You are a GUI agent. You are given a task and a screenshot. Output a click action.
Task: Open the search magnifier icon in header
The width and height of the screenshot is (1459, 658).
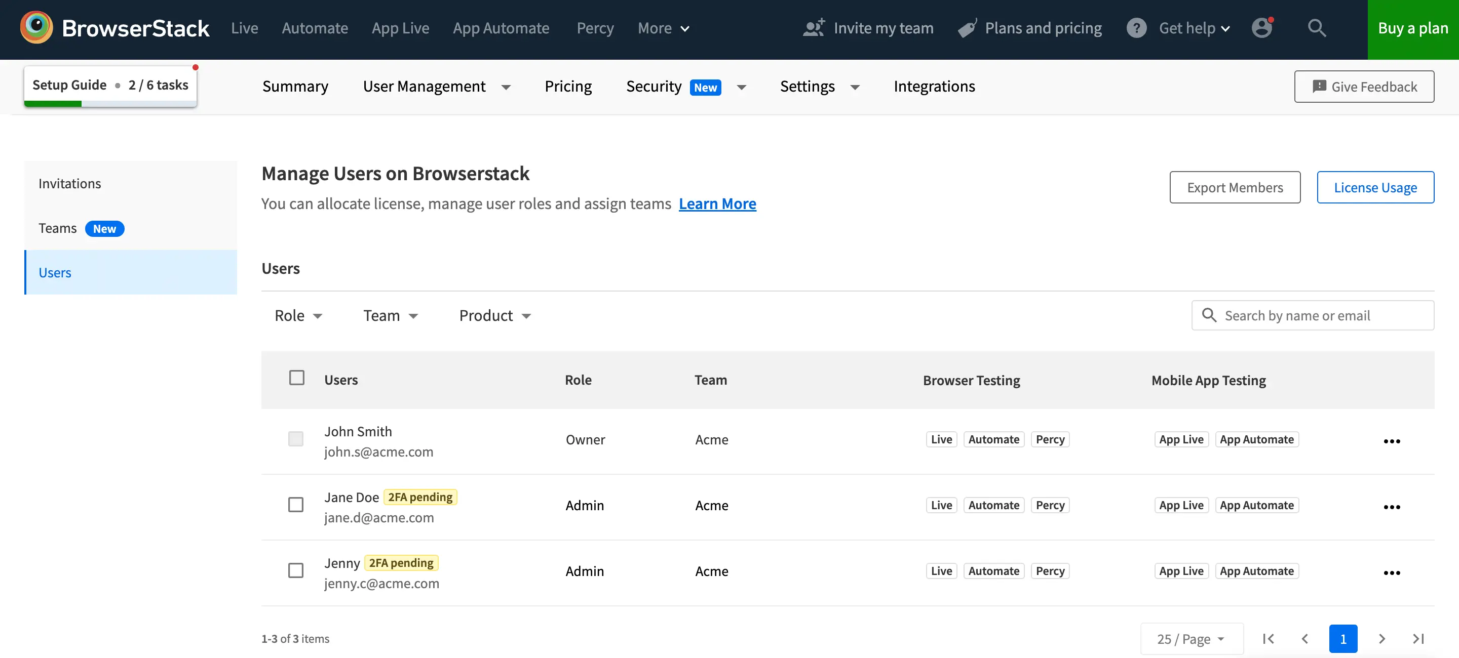1317,28
